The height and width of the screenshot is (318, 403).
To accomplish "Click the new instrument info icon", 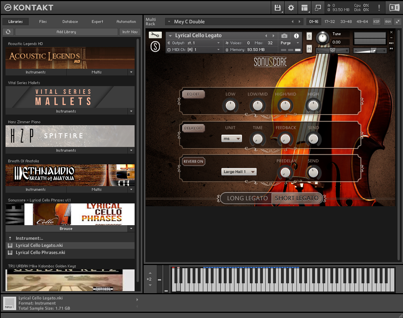I will [10, 303].
